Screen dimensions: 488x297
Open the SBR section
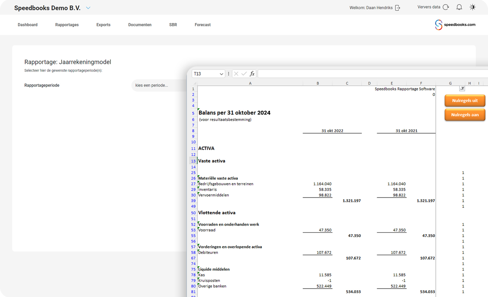pyautogui.click(x=173, y=25)
